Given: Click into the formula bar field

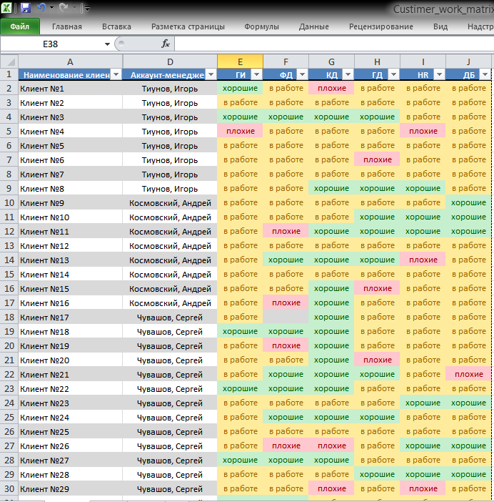Looking at the screenshot, I should 334,44.
